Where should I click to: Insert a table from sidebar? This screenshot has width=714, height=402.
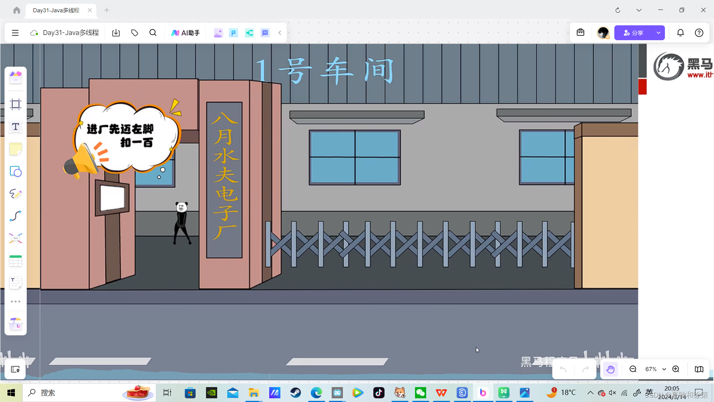click(15, 261)
